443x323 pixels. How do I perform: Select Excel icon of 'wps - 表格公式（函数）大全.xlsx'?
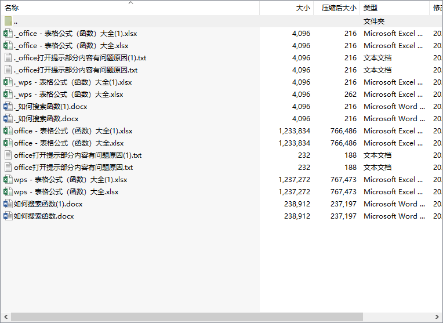click(8, 191)
